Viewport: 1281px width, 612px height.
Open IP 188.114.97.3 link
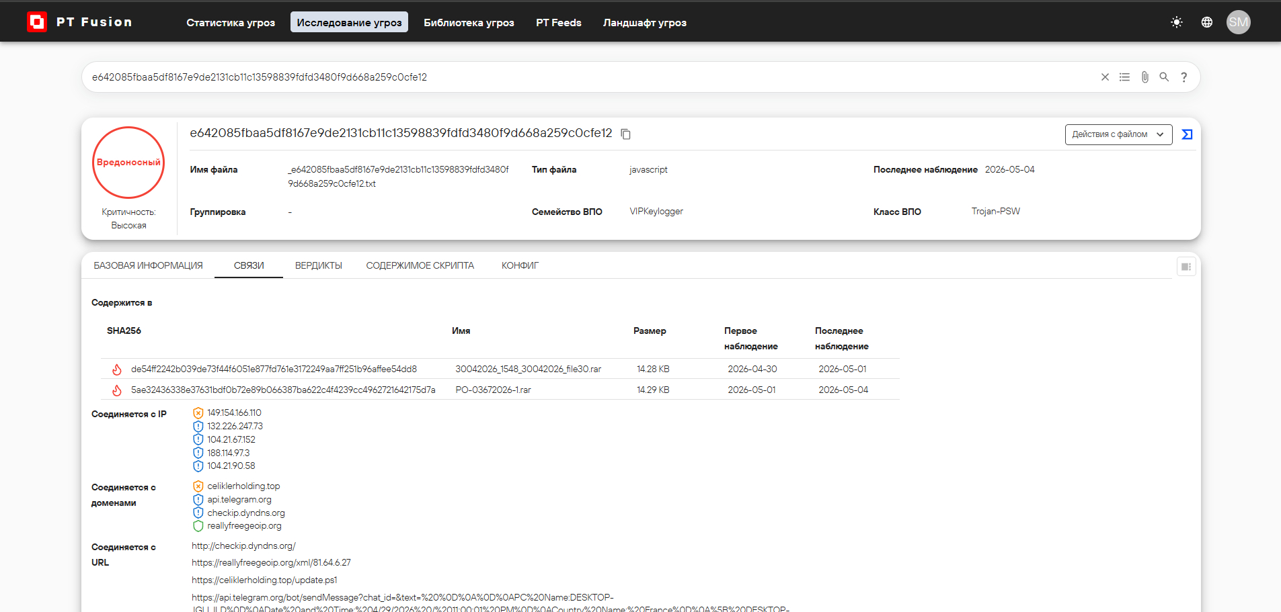pos(228,453)
